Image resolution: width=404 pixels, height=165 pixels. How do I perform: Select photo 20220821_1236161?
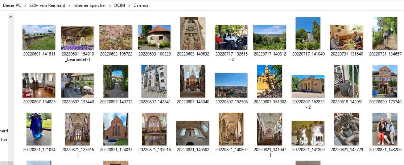[x=77, y=129]
